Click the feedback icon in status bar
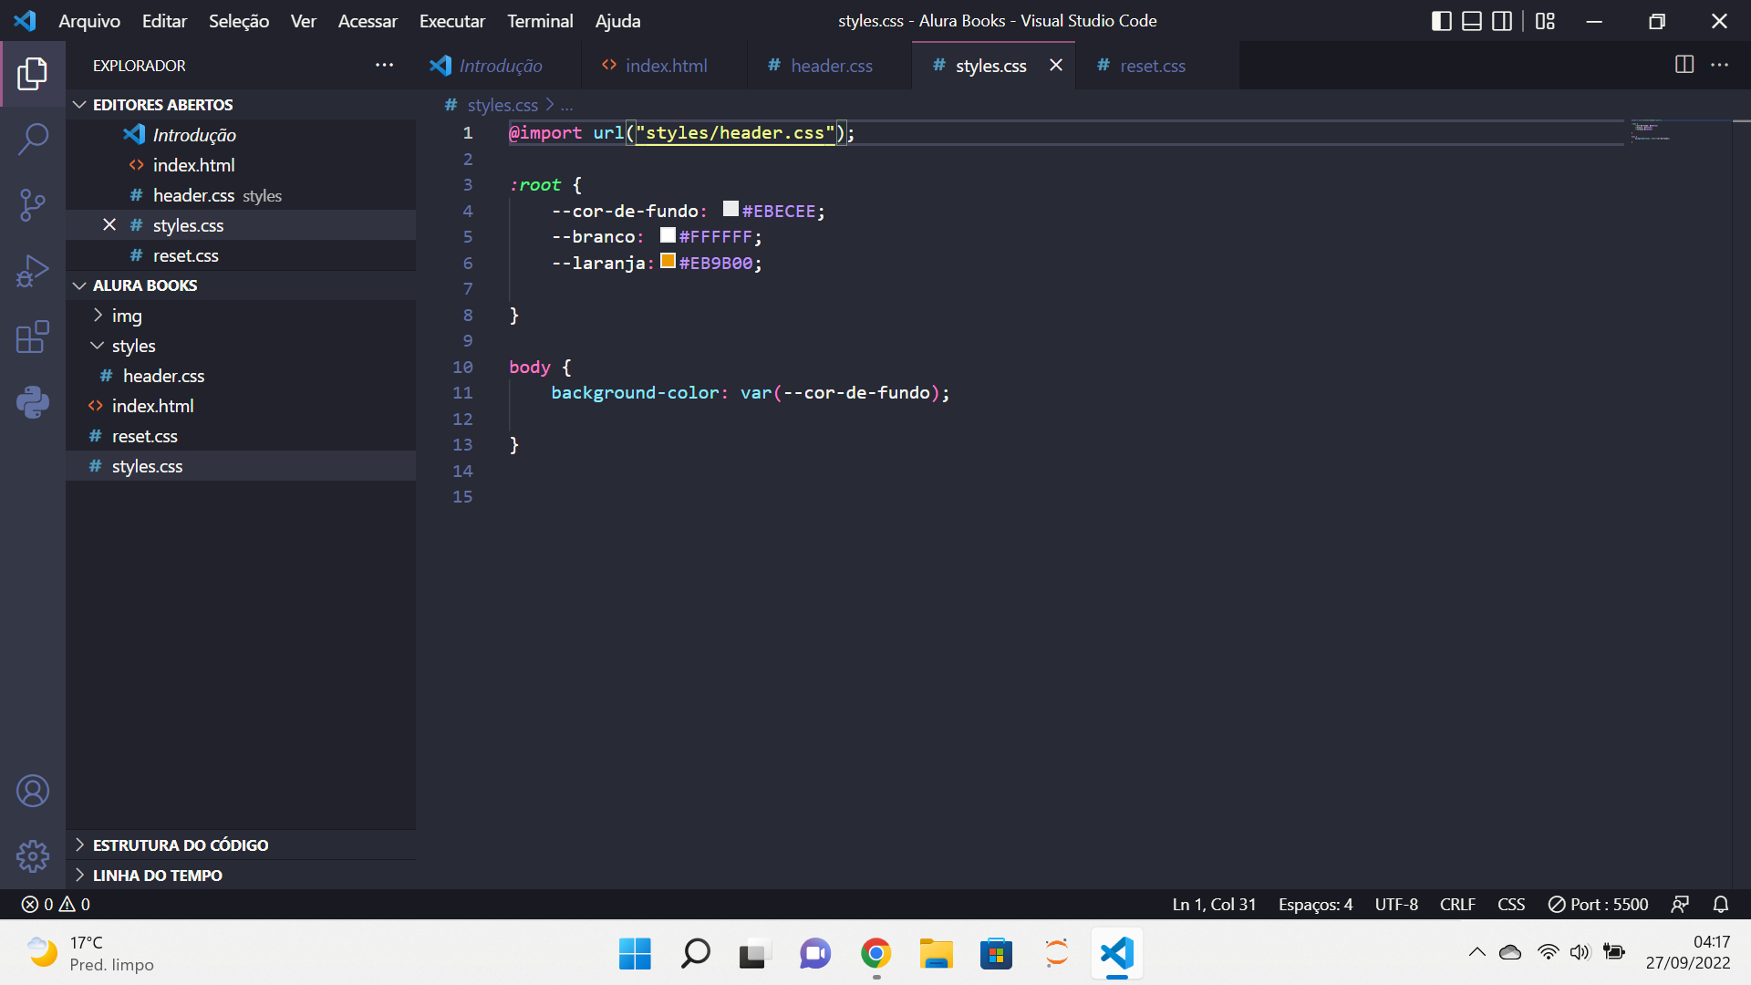Image resolution: width=1751 pixels, height=985 pixels. pos(1680,904)
